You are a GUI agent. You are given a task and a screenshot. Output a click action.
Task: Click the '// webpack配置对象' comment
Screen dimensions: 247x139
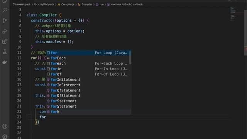click(53, 26)
